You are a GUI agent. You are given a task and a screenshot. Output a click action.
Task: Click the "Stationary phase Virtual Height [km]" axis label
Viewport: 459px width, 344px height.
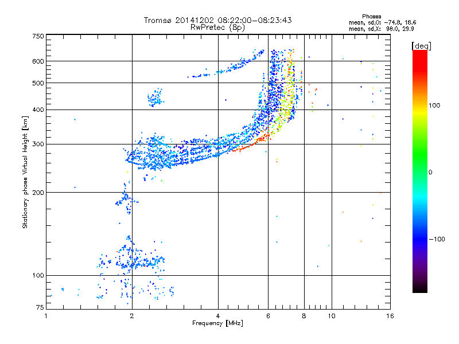(x=25, y=172)
